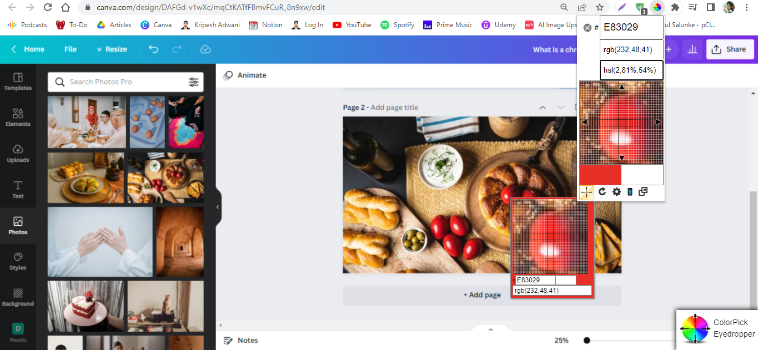
Task: Click the browser share page icon
Action: pyautogui.click(x=582, y=8)
